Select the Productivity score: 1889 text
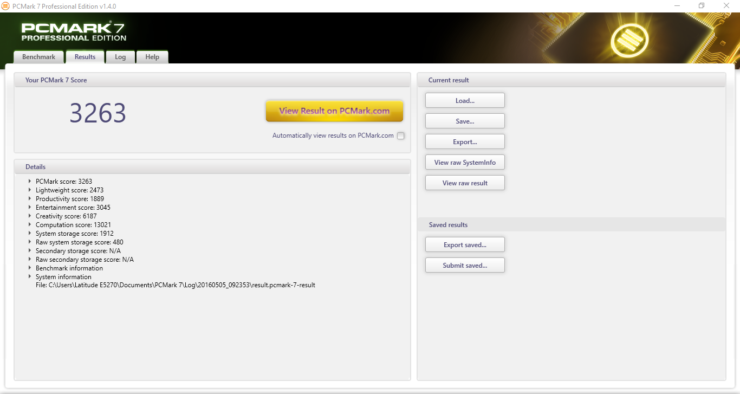 [70, 199]
